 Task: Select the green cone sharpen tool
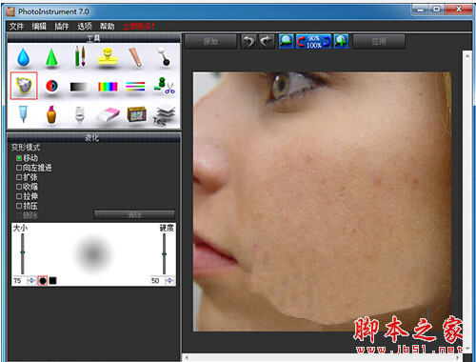pyautogui.click(x=51, y=57)
